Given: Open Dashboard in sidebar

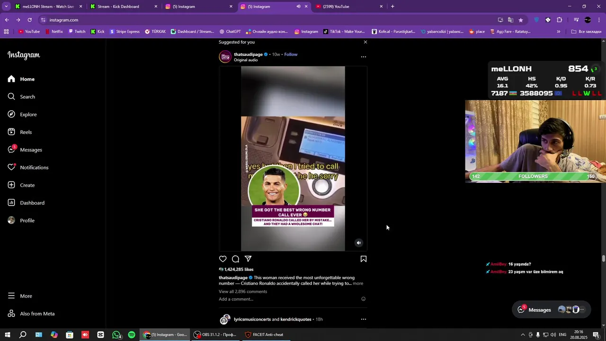Looking at the screenshot, I should point(26,203).
